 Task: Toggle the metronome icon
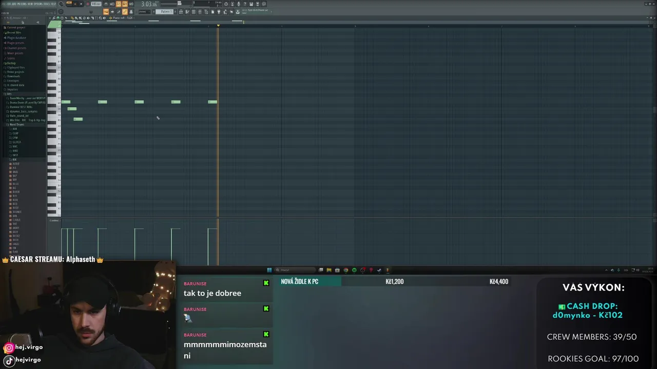pyautogui.click(x=106, y=4)
